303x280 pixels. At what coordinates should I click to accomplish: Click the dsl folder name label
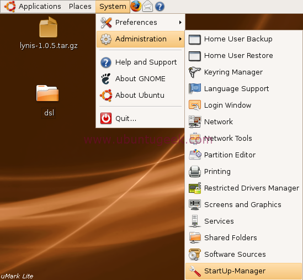(49, 113)
